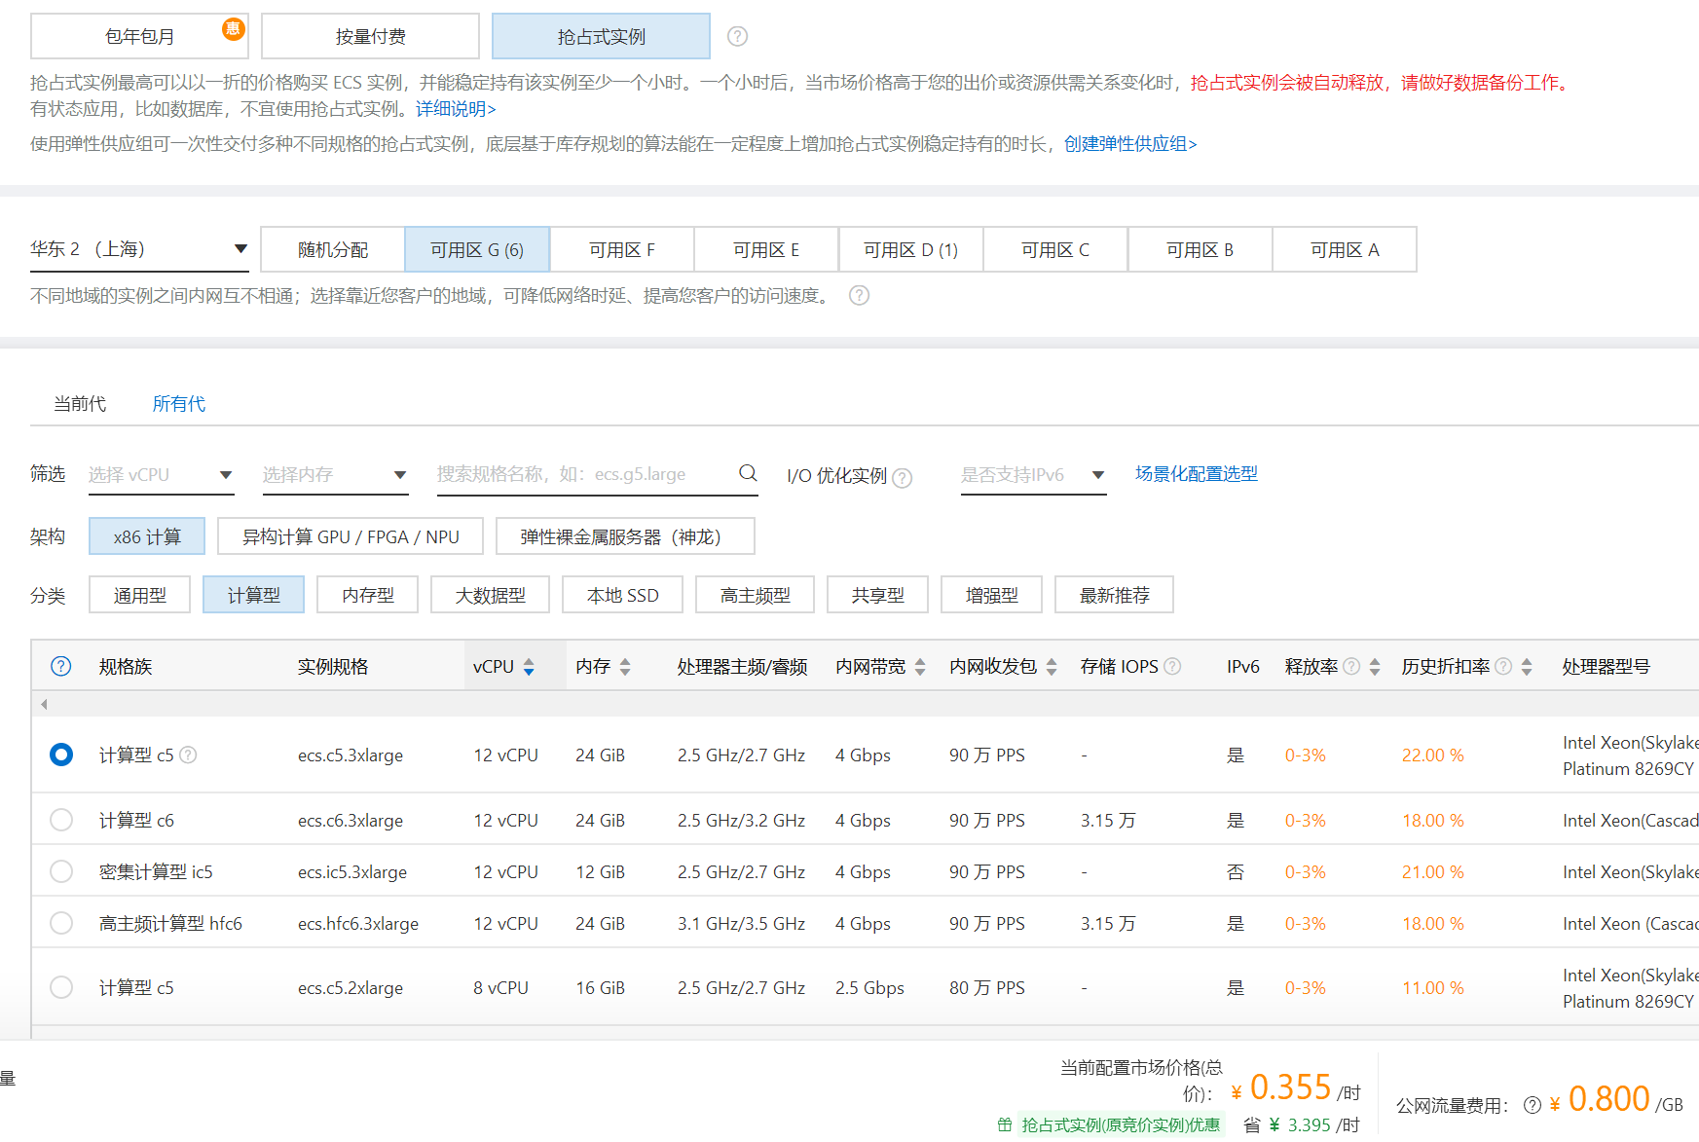Click help icon next to 计算型 c5 3xlarge
This screenshot has width=1699, height=1142.
click(x=188, y=755)
